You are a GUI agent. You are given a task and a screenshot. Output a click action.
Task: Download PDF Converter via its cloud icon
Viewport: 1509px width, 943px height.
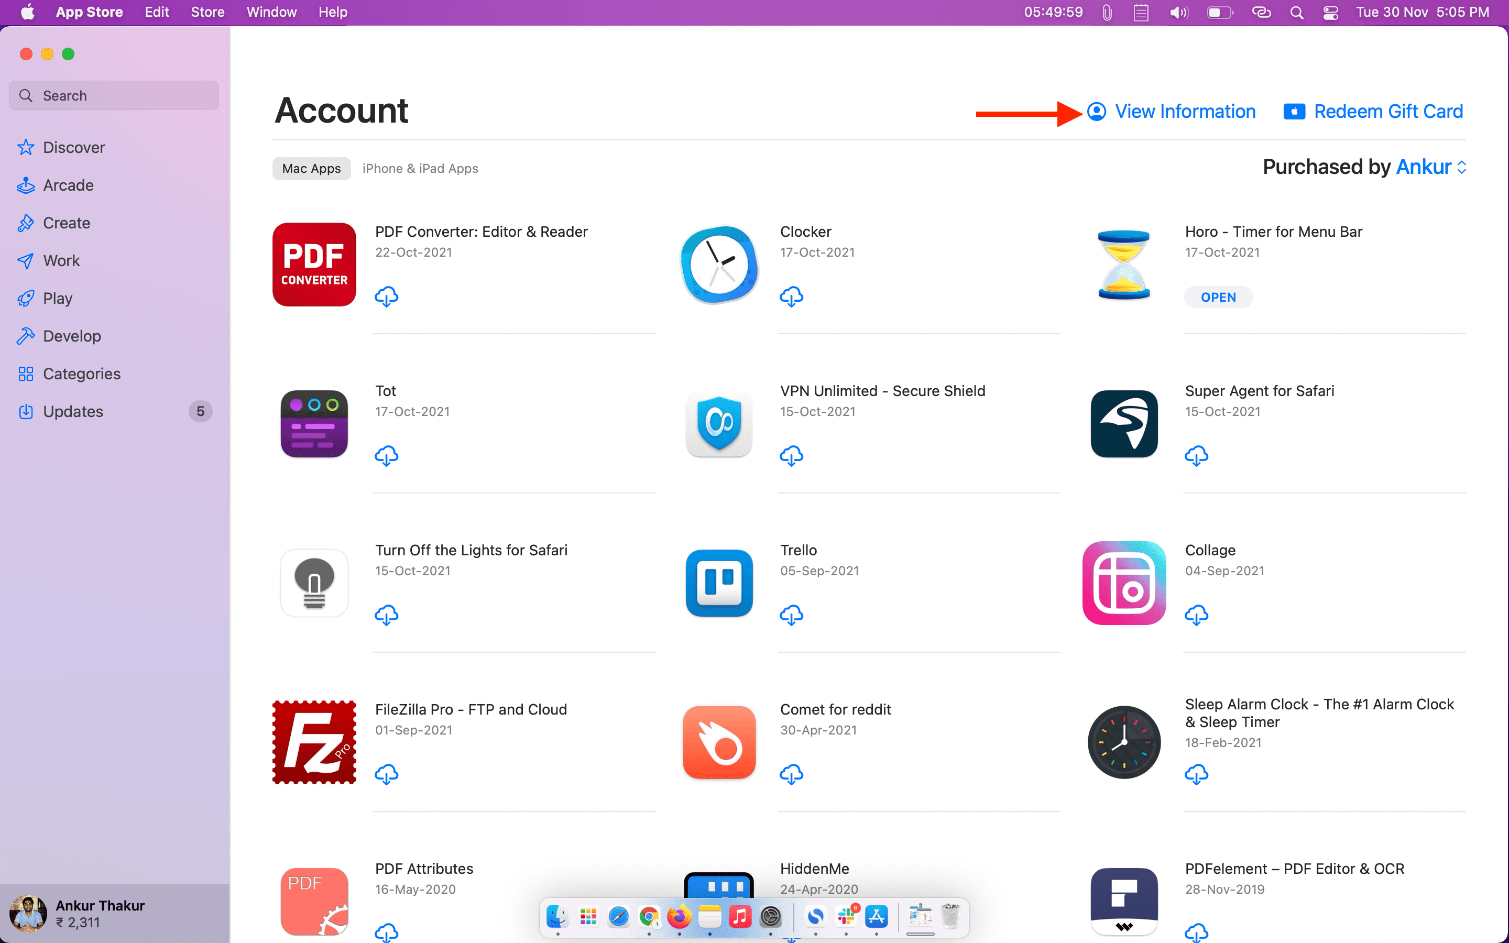pos(387,297)
